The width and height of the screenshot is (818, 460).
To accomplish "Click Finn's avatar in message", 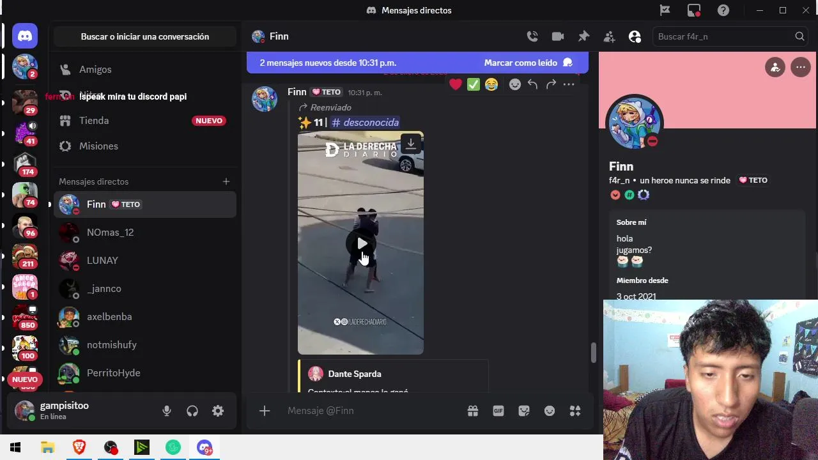I will click(x=265, y=99).
